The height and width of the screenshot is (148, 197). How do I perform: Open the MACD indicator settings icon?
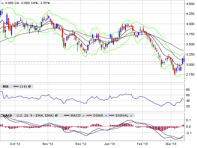pos(56,116)
